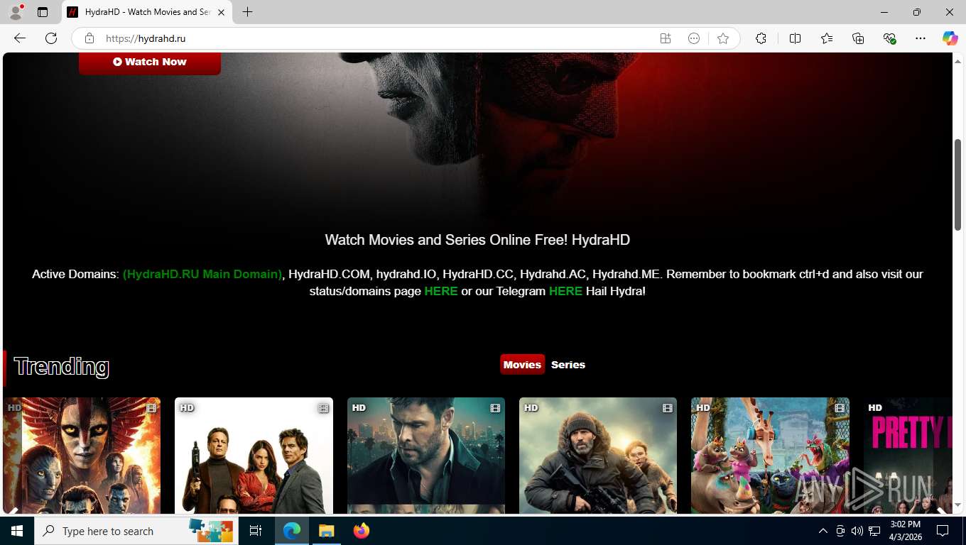Open Settings and more menu

pos(921,38)
